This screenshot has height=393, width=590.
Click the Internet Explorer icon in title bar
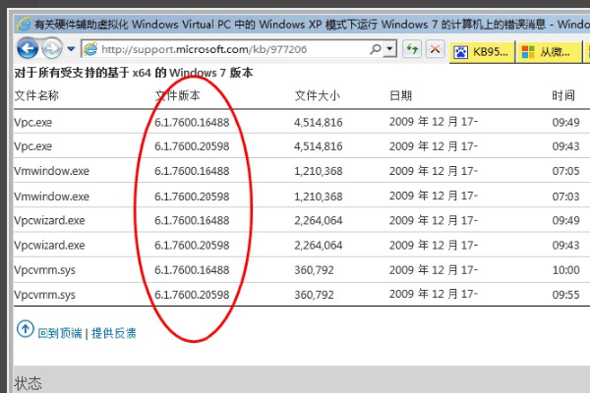tap(24, 25)
